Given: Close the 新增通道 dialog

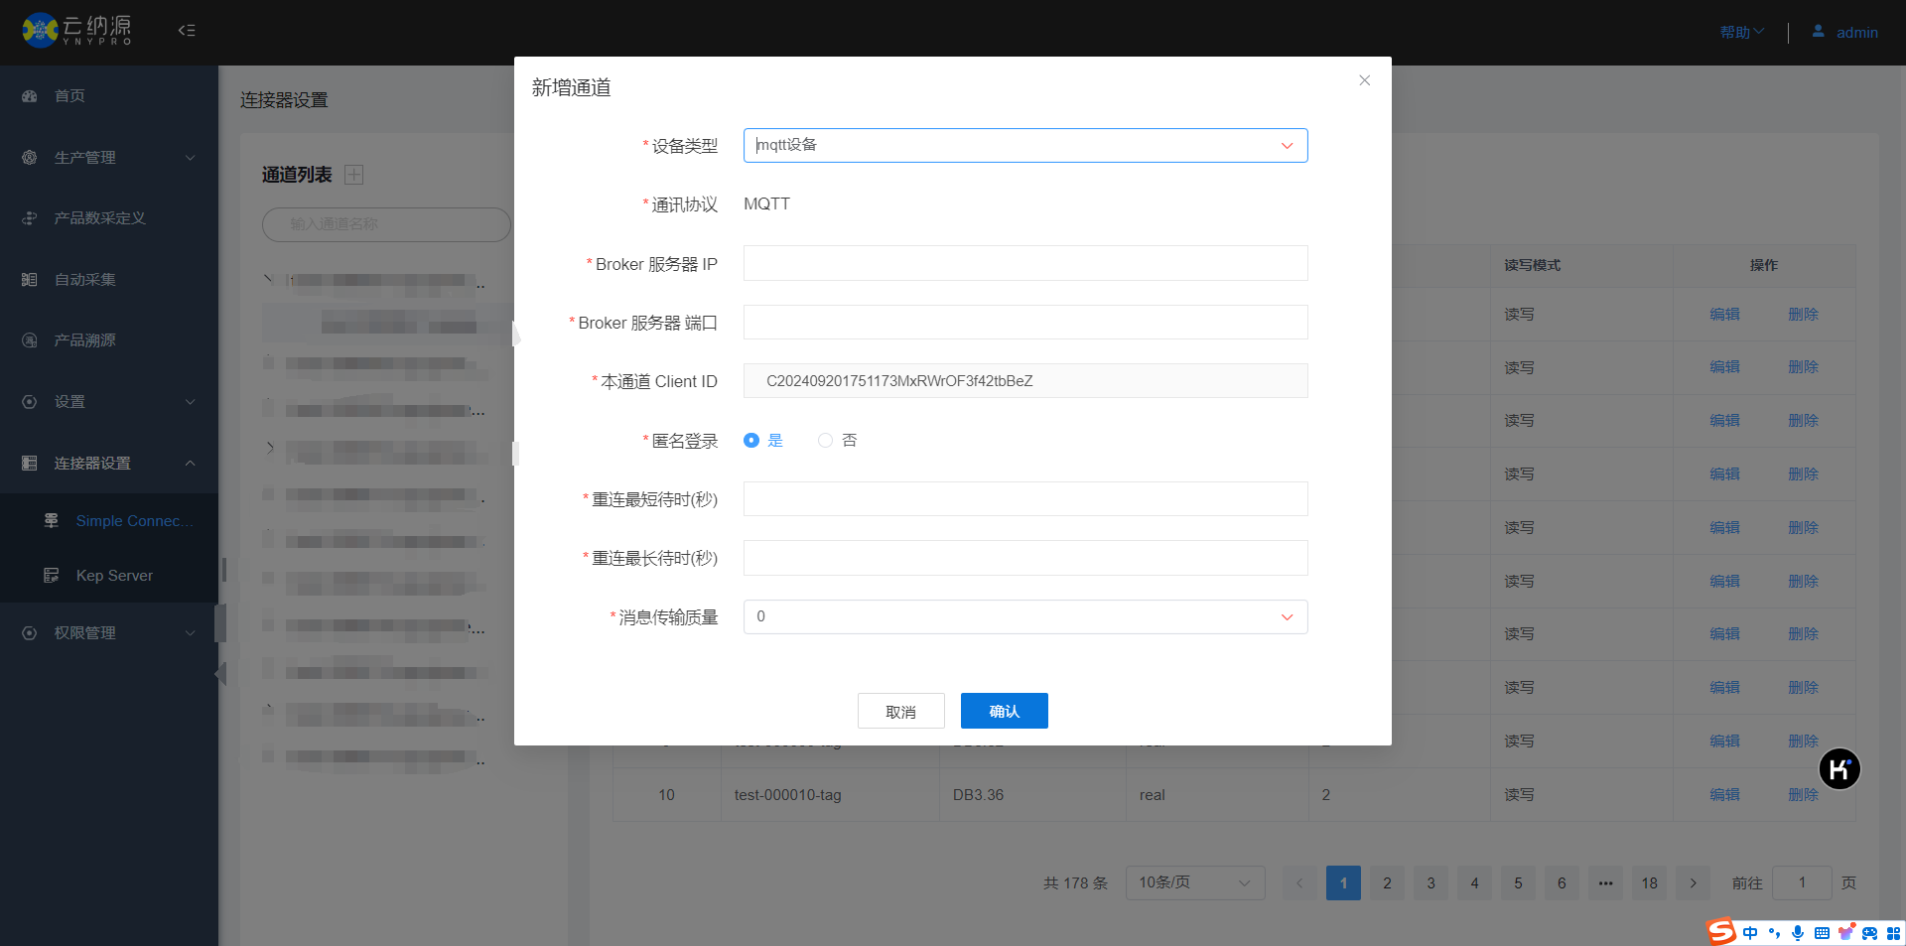Looking at the screenshot, I should point(1365,80).
